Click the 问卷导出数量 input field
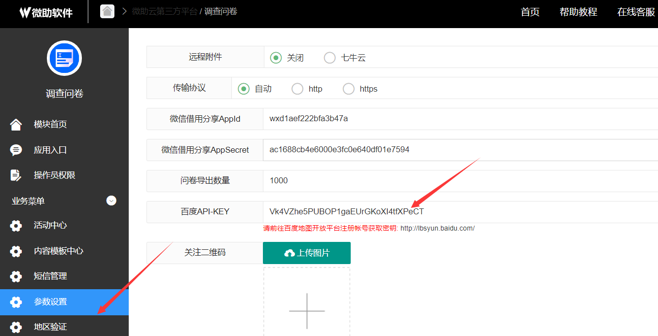This screenshot has height=336, width=658. point(460,181)
